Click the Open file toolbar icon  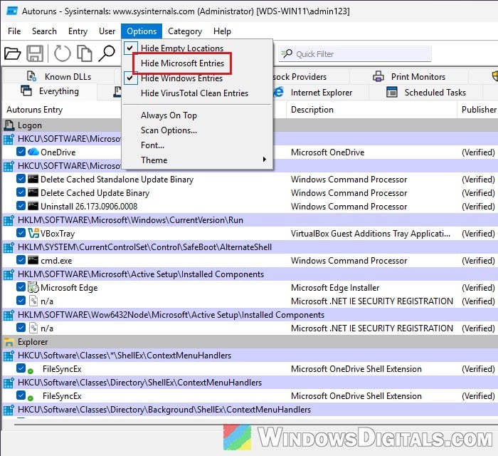point(12,53)
